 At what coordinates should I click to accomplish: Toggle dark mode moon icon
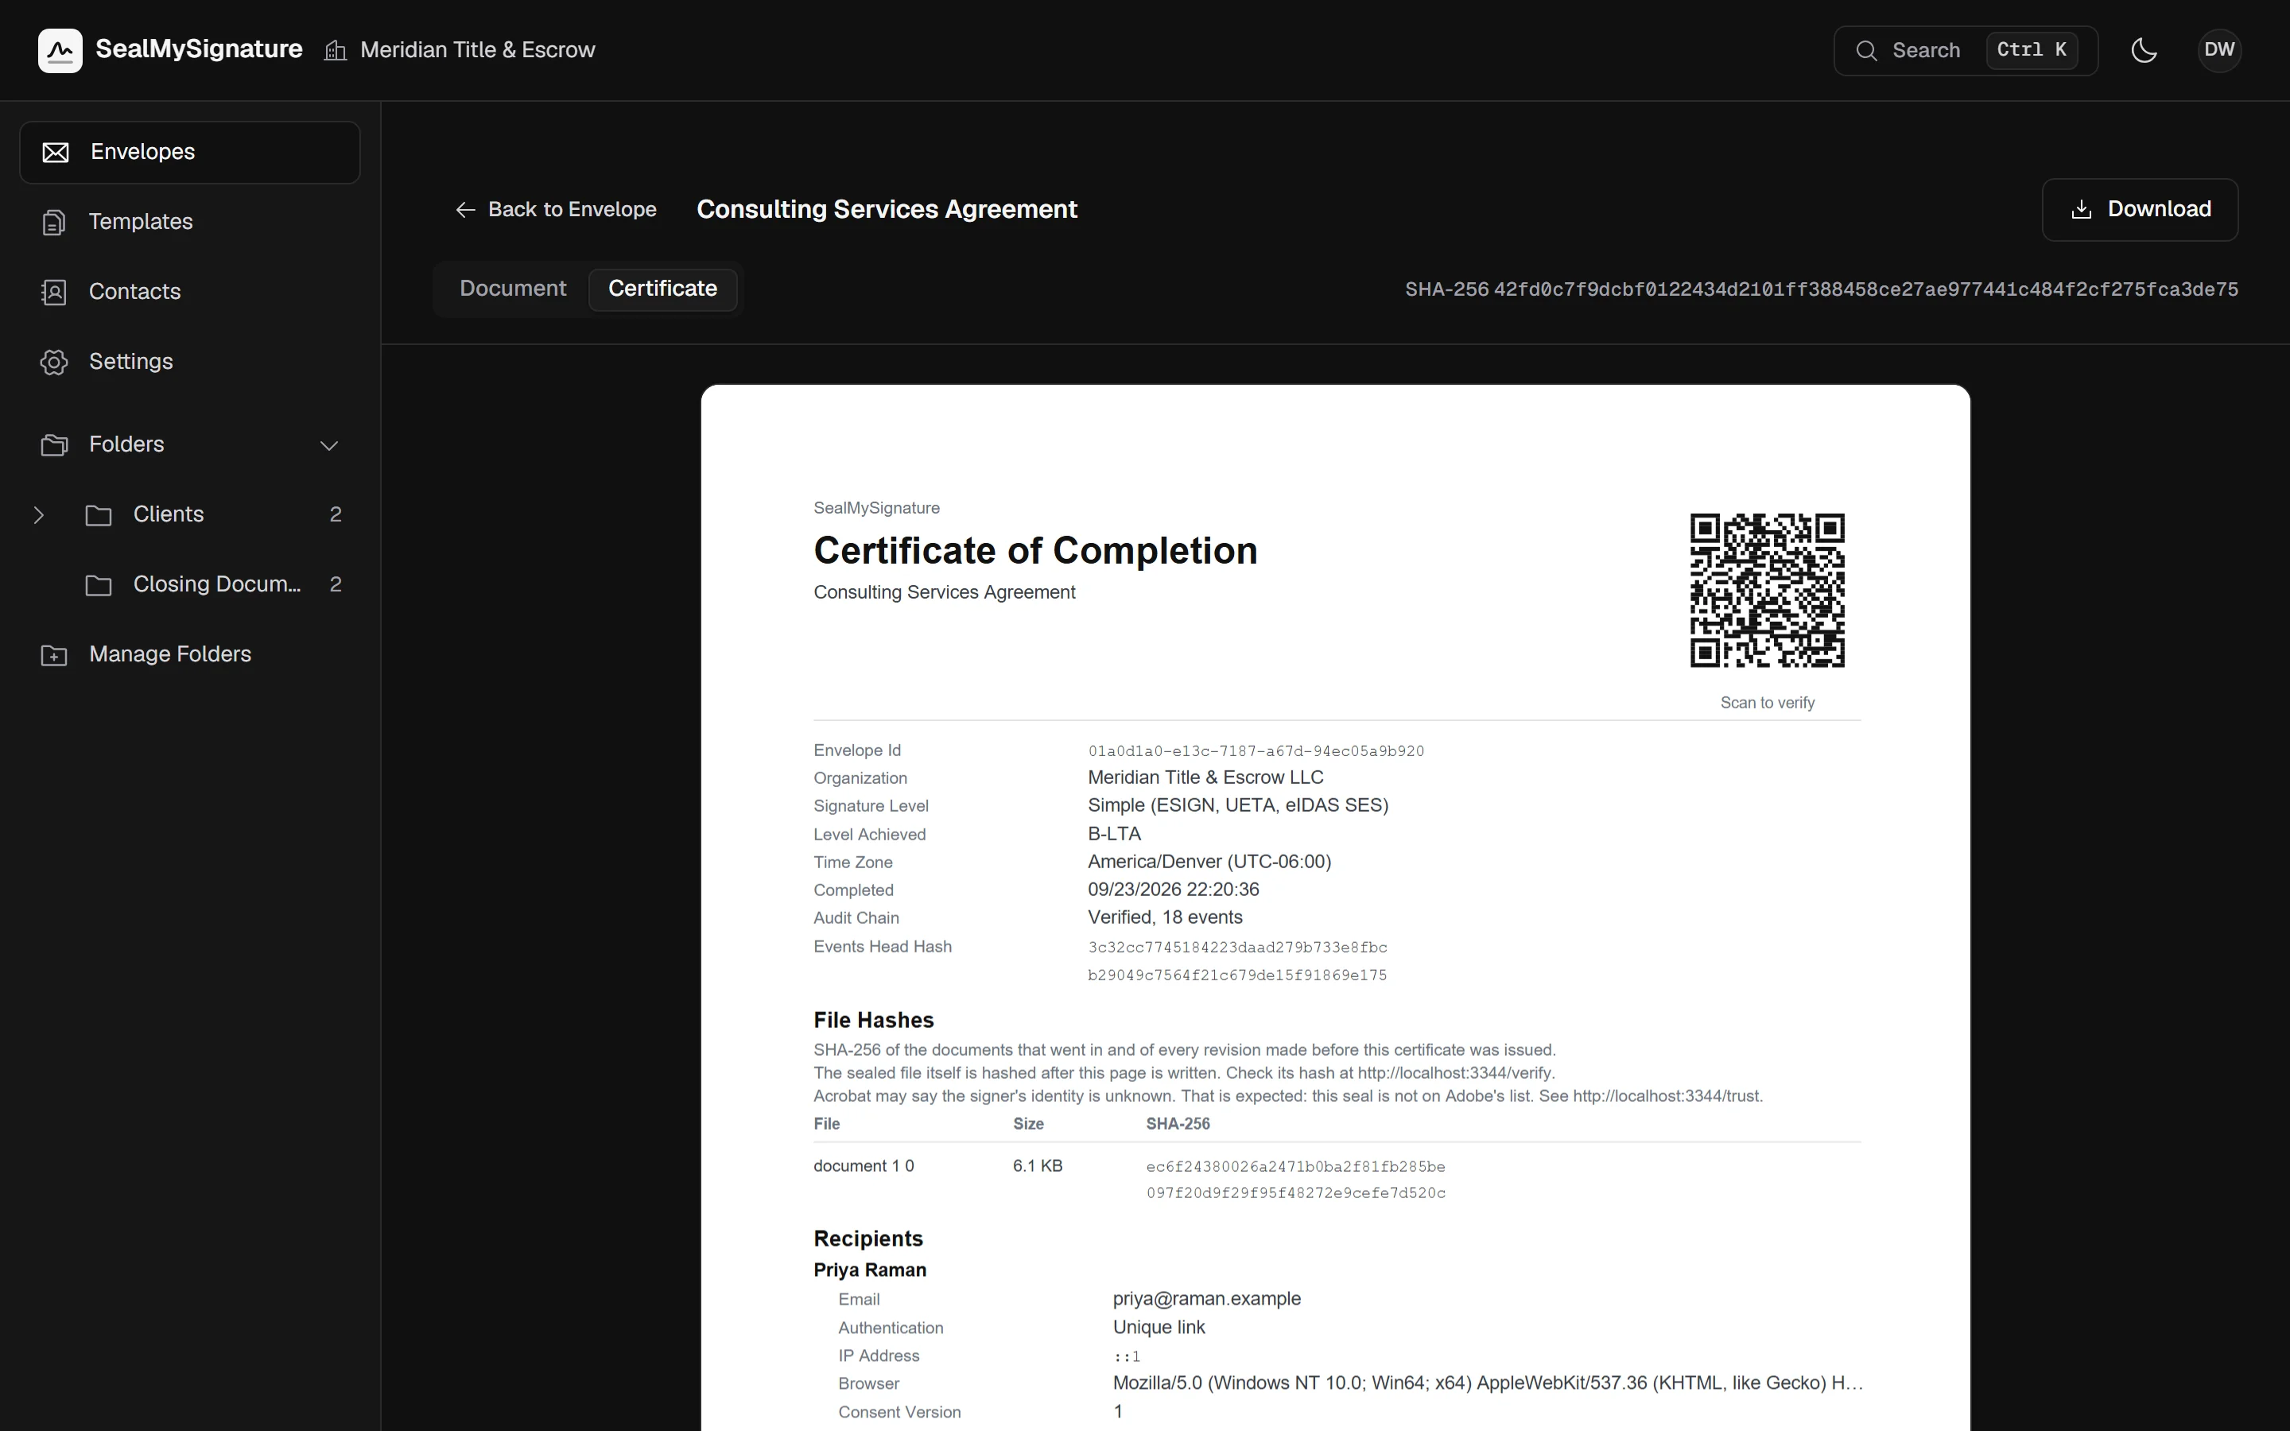[x=2144, y=50]
